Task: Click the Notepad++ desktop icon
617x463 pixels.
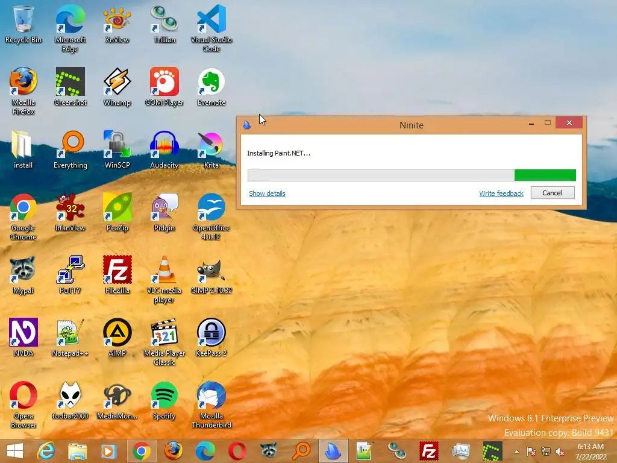Action: (70, 338)
